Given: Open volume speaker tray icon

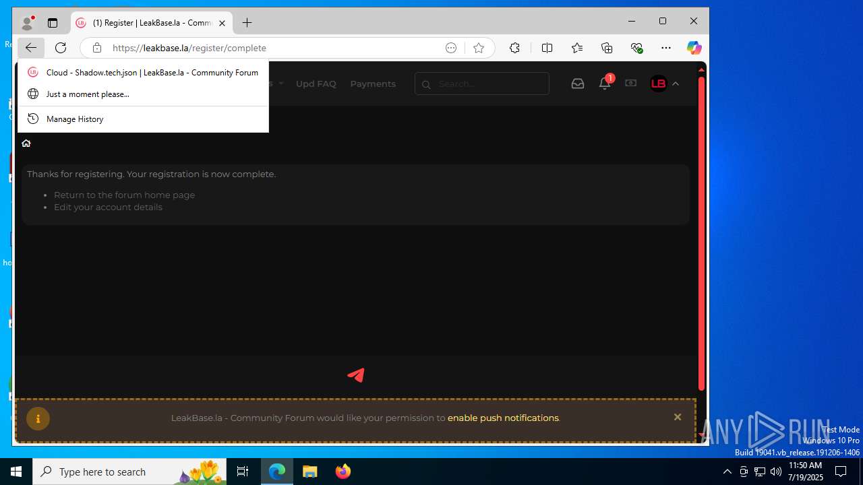Looking at the screenshot, I should tap(775, 472).
